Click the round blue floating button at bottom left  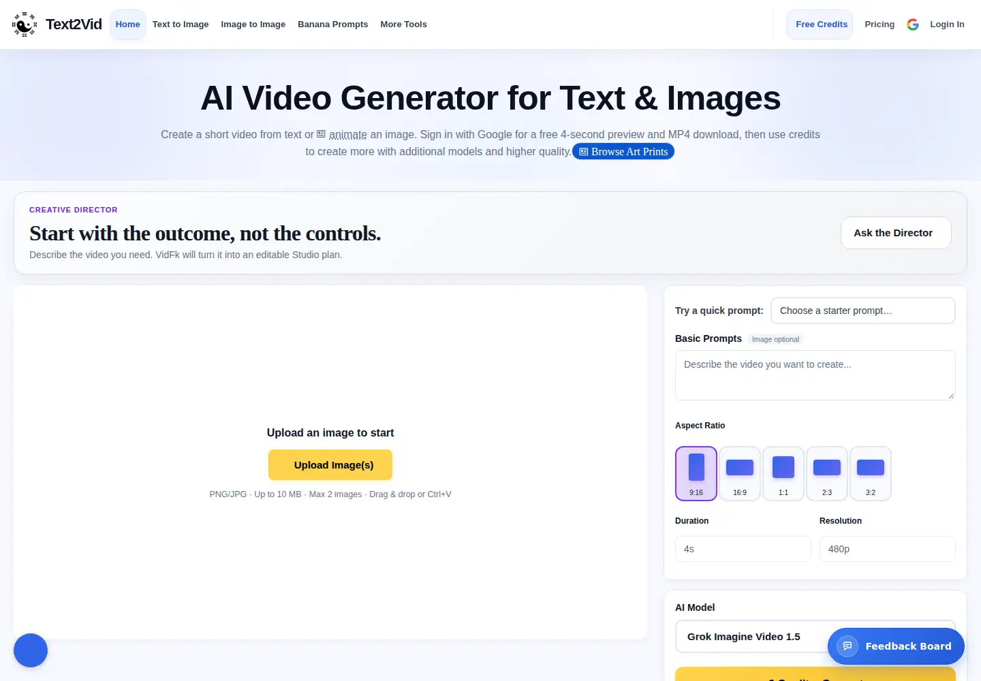31,650
